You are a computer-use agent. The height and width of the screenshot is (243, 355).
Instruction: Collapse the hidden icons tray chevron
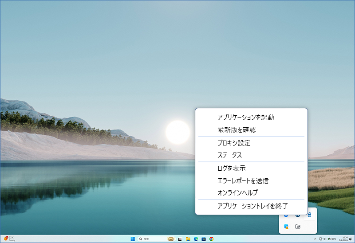tap(315, 239)
